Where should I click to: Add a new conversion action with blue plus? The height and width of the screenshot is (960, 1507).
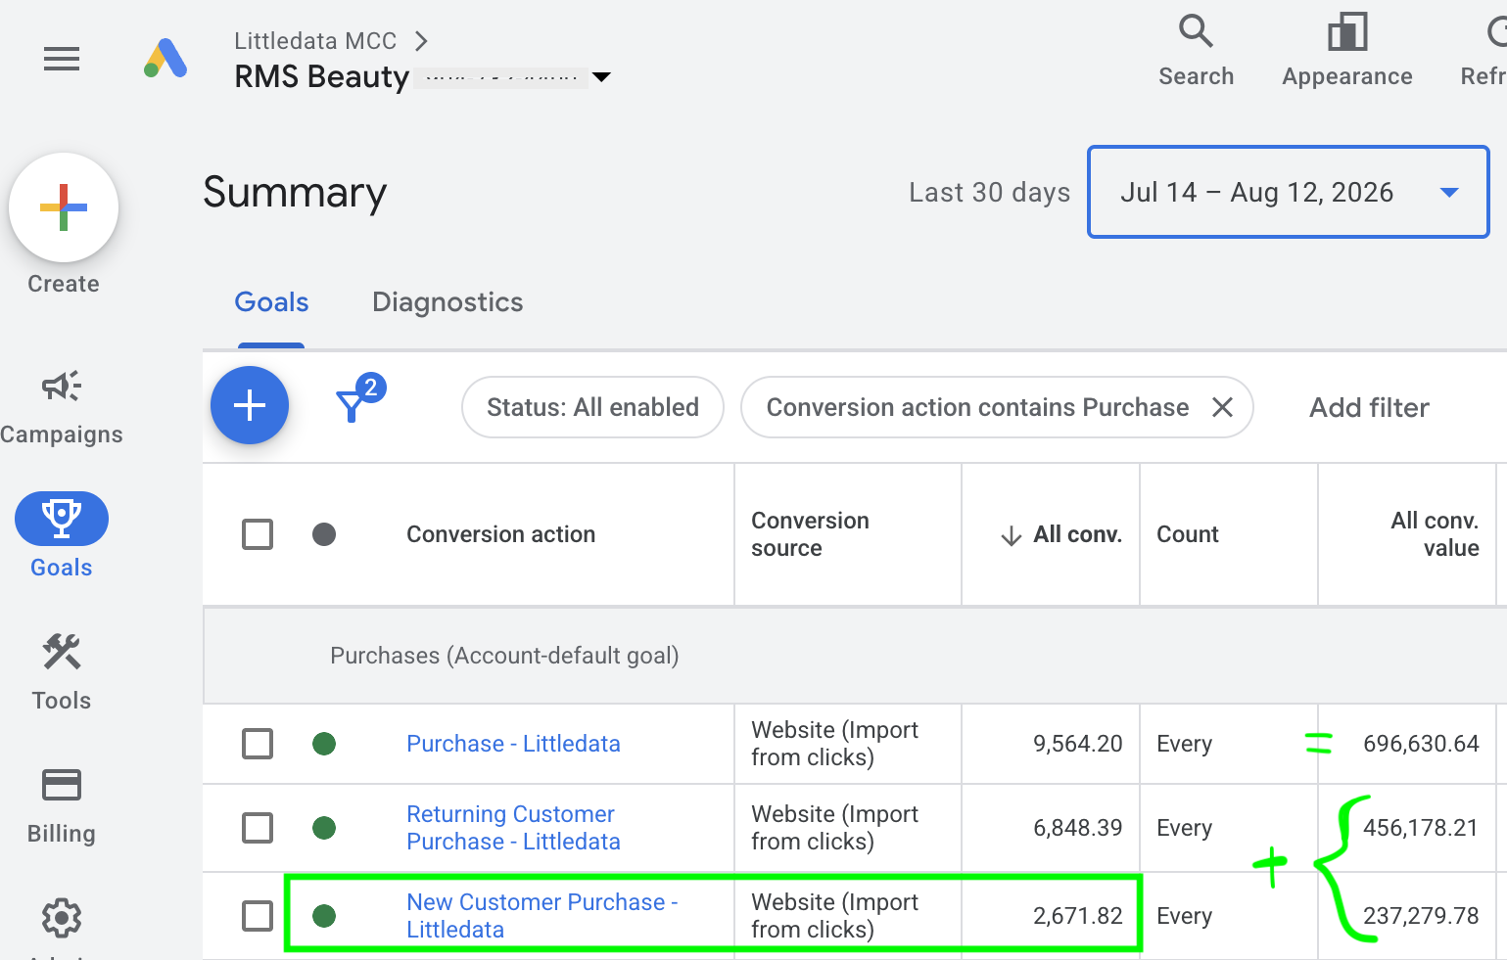[x=250, y=405]
